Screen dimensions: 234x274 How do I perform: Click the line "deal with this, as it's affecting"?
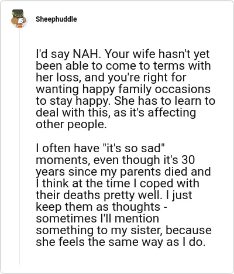click(116, 112)
